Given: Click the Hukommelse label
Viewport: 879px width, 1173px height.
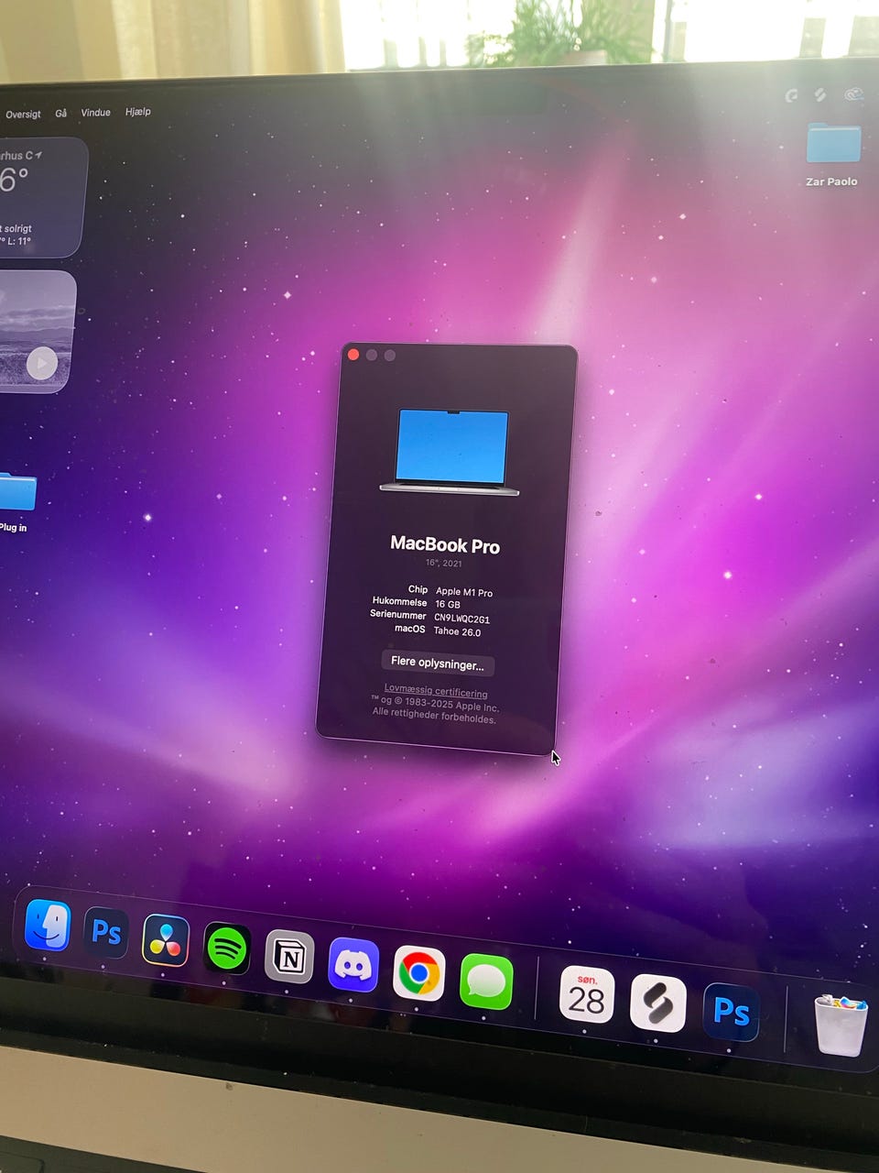Looking at the screenshot, I should (x=399, y=602).
